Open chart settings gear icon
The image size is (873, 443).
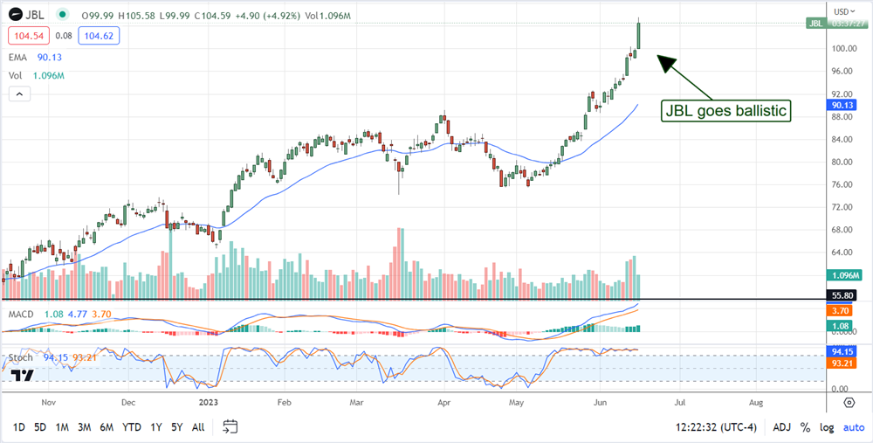[x=849, y=403]
